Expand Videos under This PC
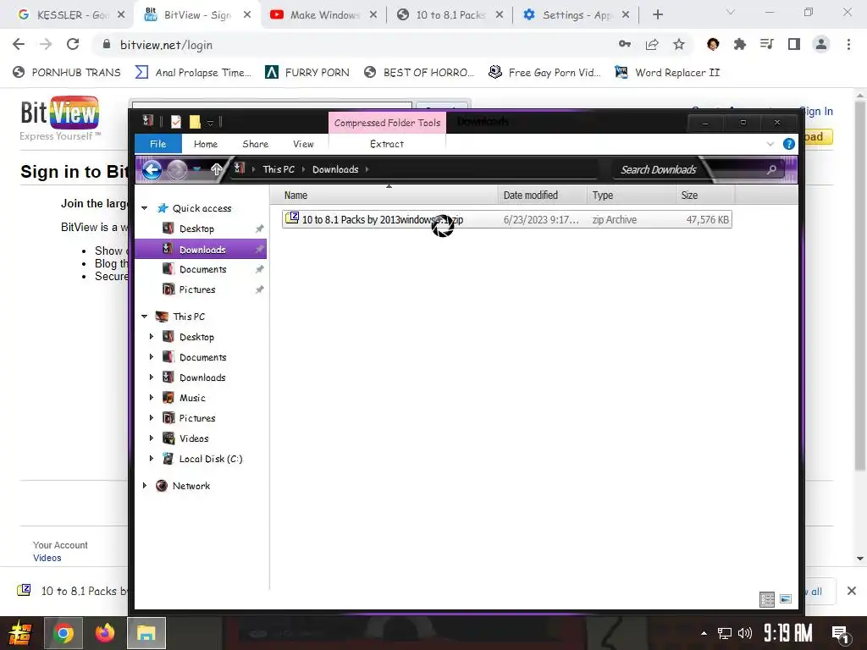The height and width of the screenshot is (650, 867). [152, 438]
